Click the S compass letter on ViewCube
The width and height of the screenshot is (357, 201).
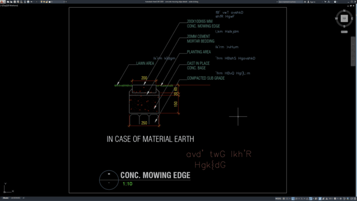coord(344,26)
